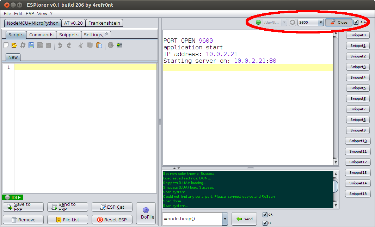
Task: Click the Send selected block icon
Action: [111, 45]
